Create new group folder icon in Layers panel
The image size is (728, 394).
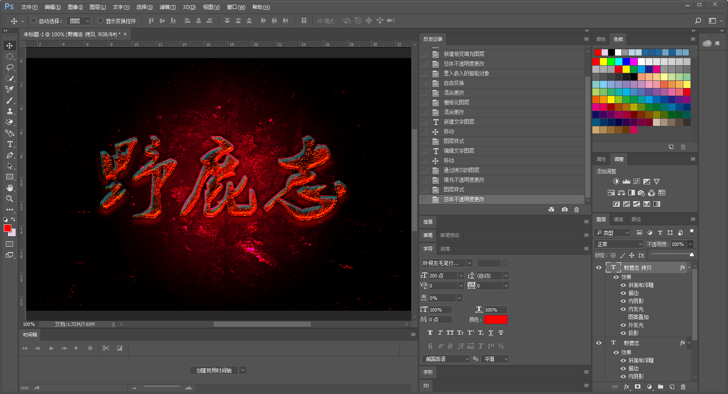(661, 386)
